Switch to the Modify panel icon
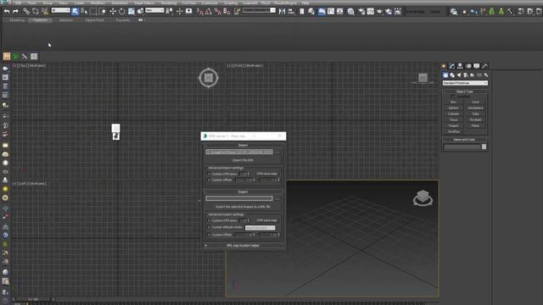Viewport: 543px width, 305px height. pyautogui.click(x=452, y=66)
